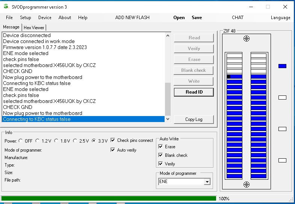Select 1.2V power option
295x204 pixels.
pos(38,141)
